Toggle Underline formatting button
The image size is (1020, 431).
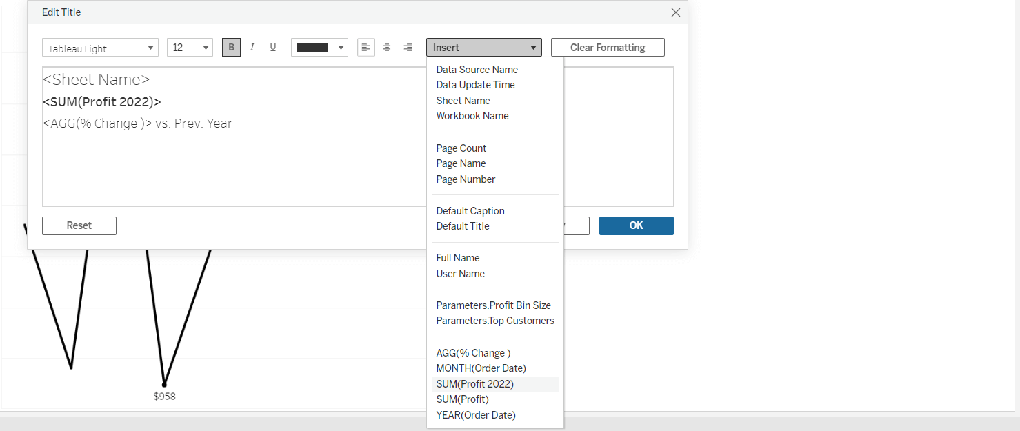click(273, 47)
